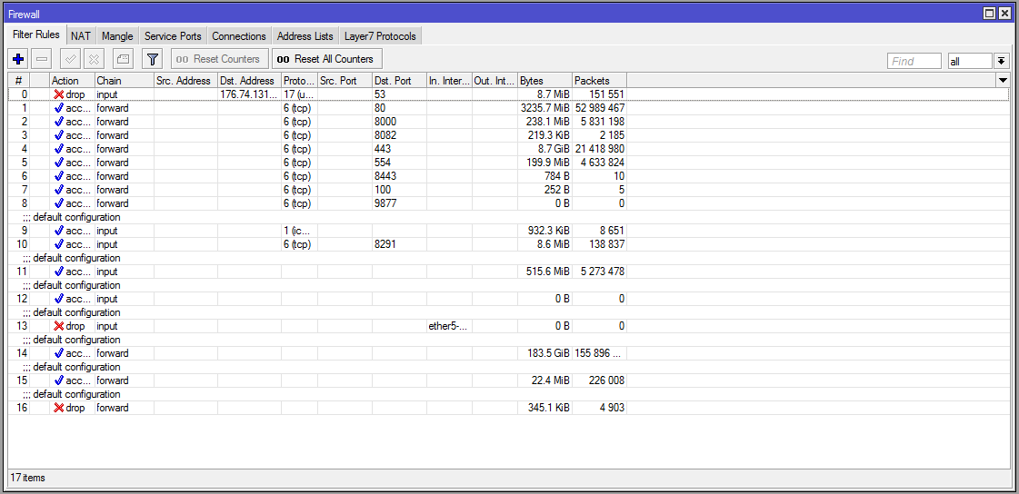The image size is (1019, 494).
Task: Click red drop icon of rule 16
Action: click(x=58, y=409)
